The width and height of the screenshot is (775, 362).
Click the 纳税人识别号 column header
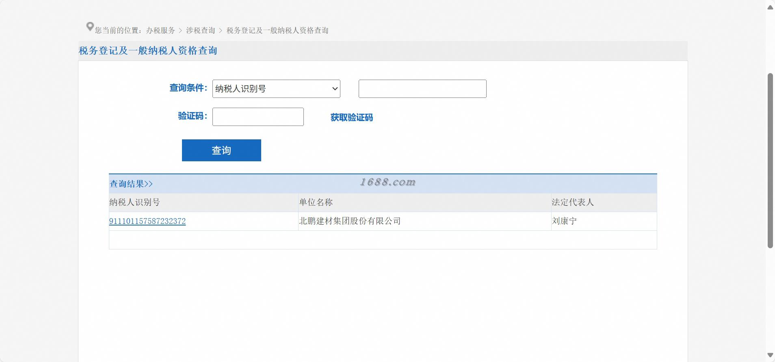tap(203, 202)
